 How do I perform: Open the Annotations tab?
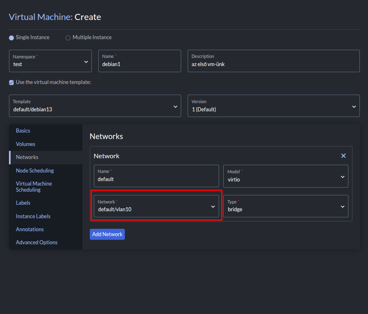coord(30,229)
